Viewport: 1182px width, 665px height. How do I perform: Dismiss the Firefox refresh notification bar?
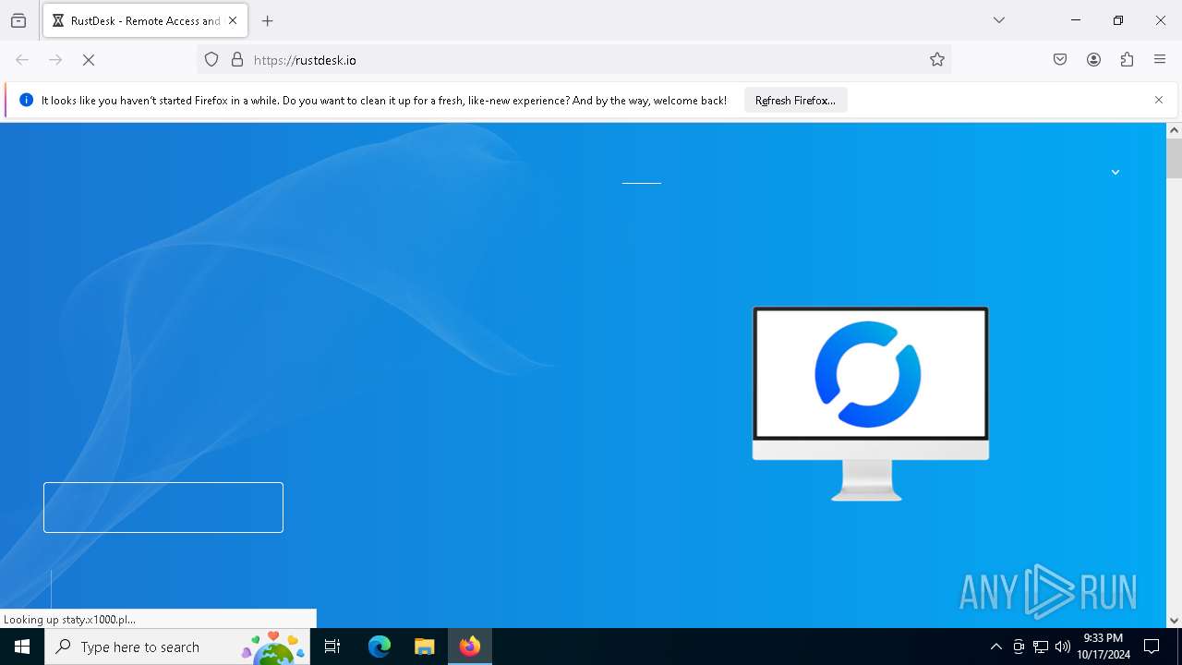[x=1159, y=100]
